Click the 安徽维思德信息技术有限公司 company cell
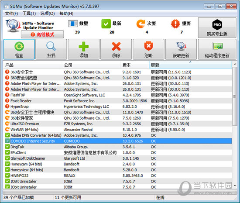 point(90,153)
